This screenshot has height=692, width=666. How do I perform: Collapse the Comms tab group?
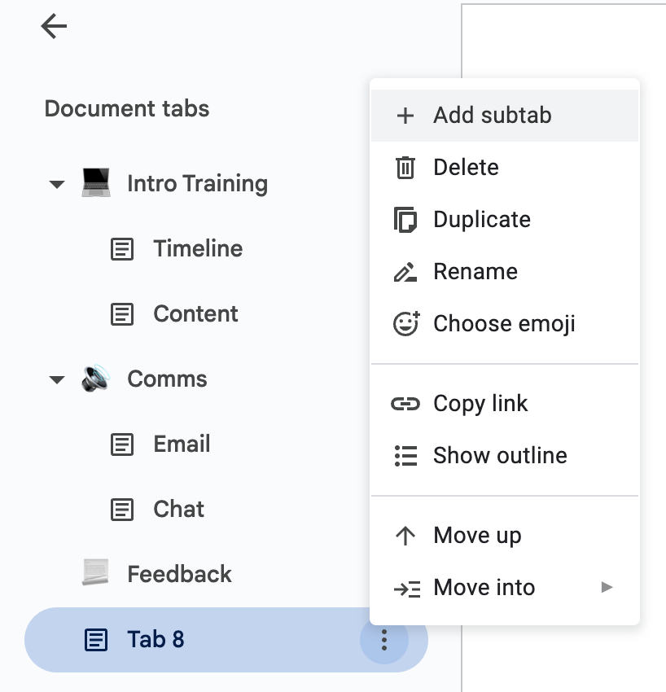(56, 379)
